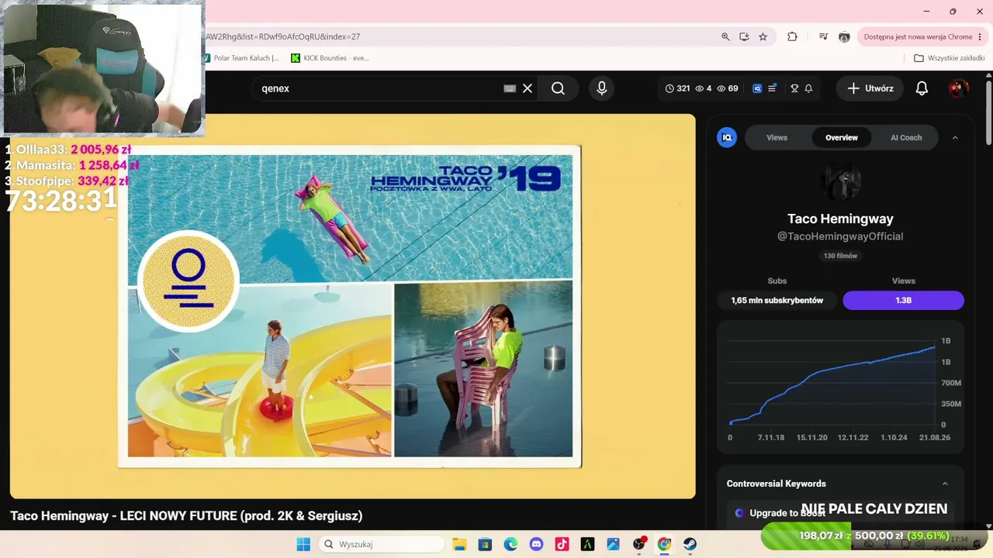Click the blue IQ icon in the extension toolbar

757,88
